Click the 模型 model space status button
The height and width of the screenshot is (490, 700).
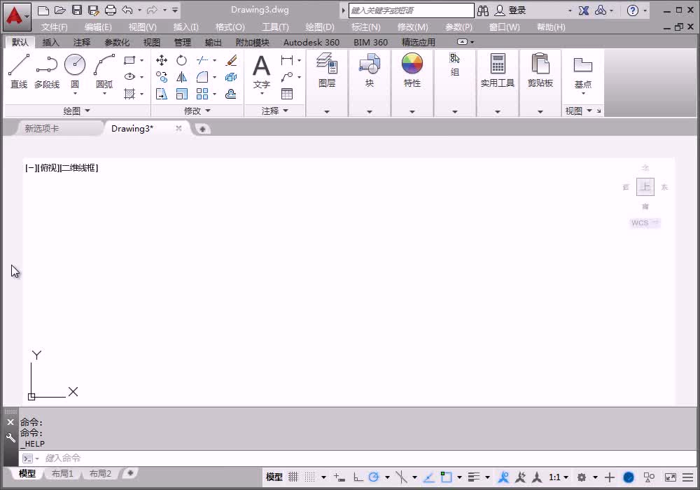pos(274,477)
